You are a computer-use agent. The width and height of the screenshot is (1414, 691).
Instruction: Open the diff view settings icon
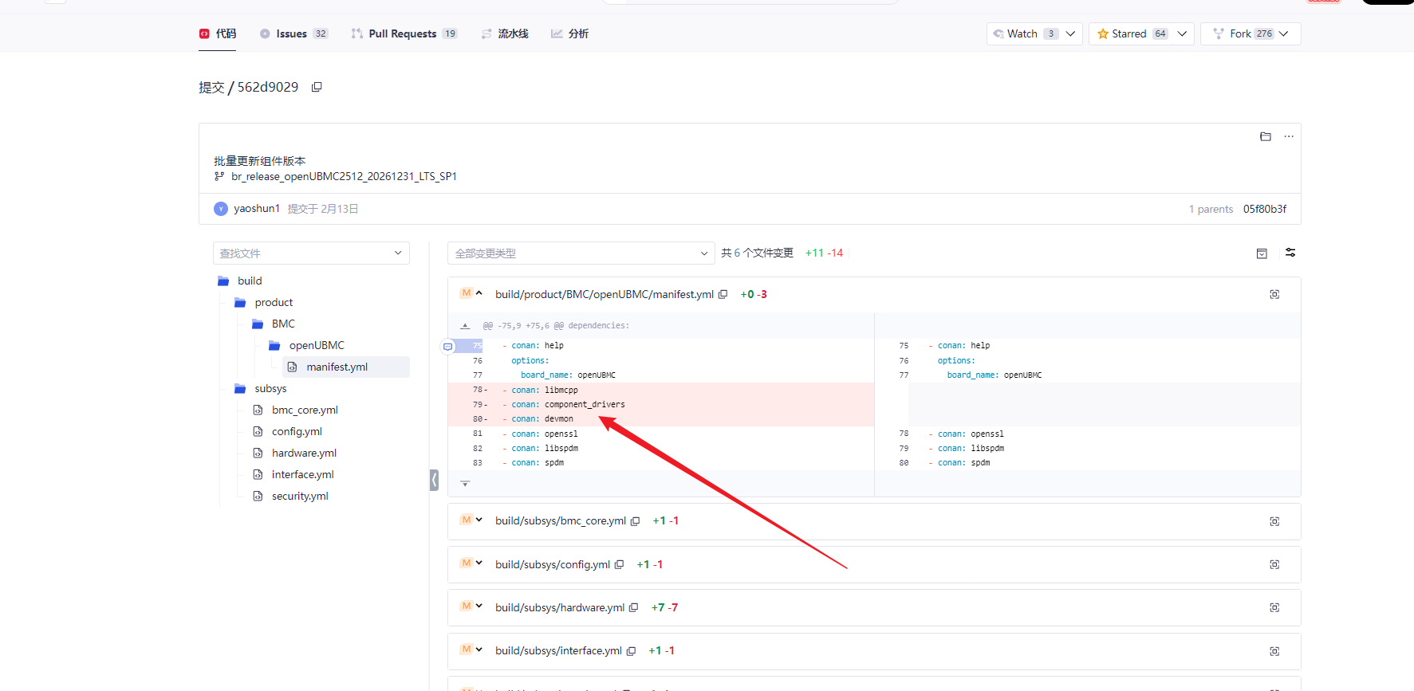tap(1290, 253)
